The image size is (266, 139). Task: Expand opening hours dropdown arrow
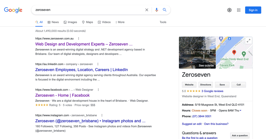[241, 111]
